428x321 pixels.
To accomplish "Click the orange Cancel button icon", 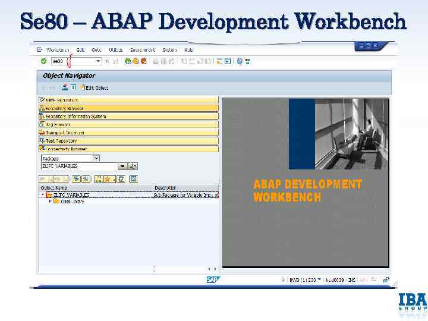I will [x=144, y=61].
